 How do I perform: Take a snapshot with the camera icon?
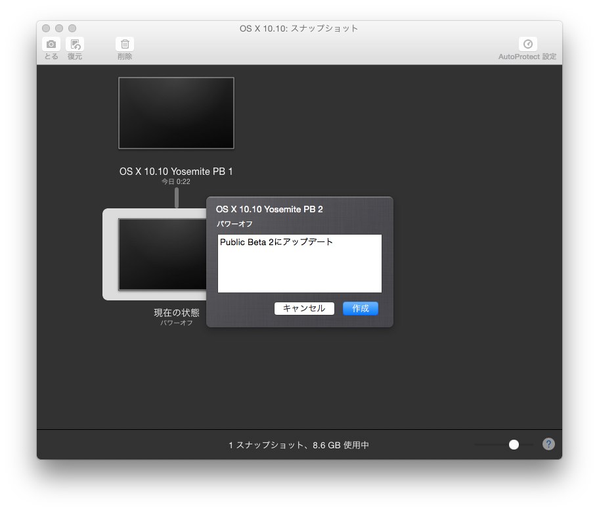click(51, 44)
